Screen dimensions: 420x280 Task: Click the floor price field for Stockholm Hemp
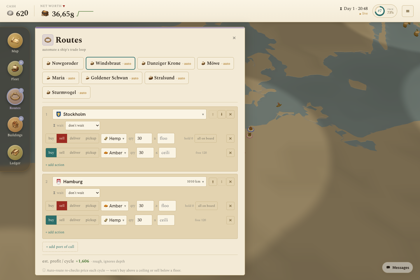click(x=166, y=139)
